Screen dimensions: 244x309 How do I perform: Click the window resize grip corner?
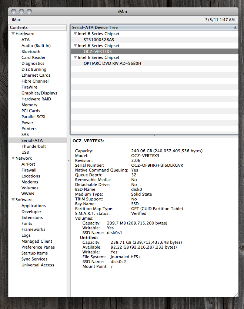(236, 295)
